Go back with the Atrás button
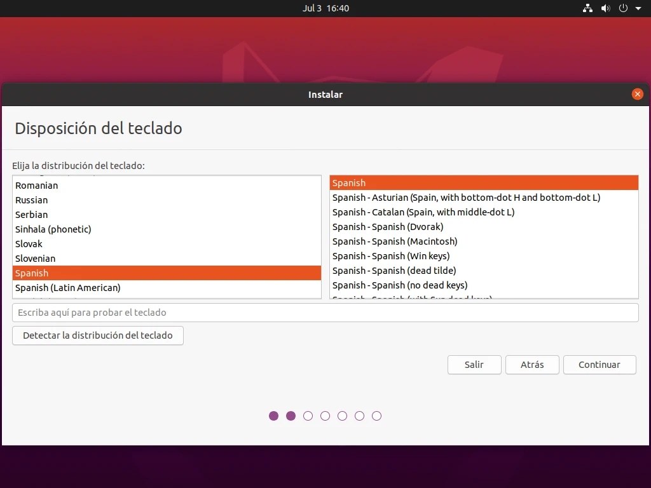This screenshot has width=651, height=488. point(532,365)
